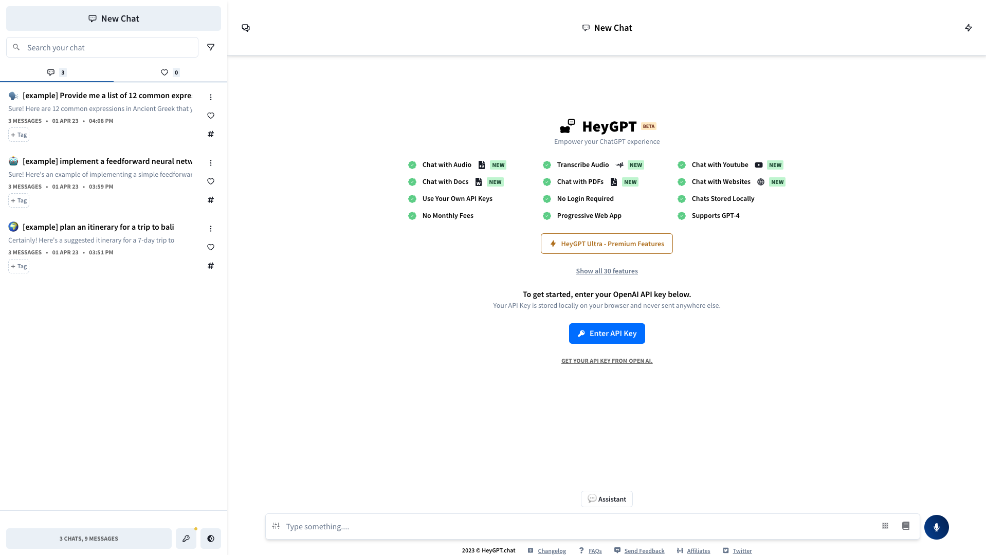Viewport: 986px width, 555px height.
Task: Toggle the dark mode theme button
Action: [211, 539]
